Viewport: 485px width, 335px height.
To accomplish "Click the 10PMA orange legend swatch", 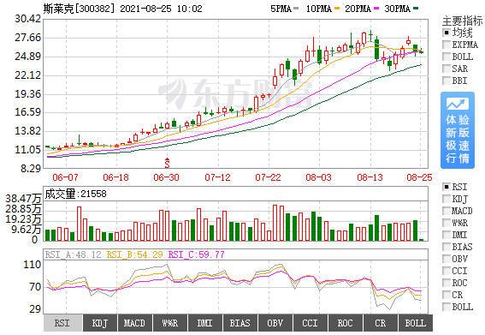I will tap(337, 9).
